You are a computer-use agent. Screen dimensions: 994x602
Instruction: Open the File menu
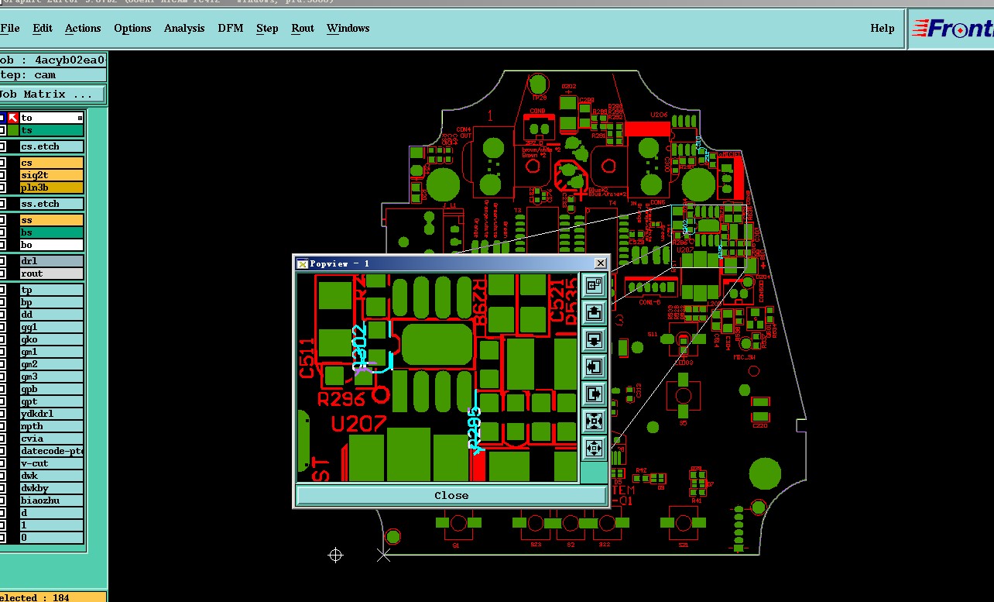pyautogui.click(x=10, y=28)
